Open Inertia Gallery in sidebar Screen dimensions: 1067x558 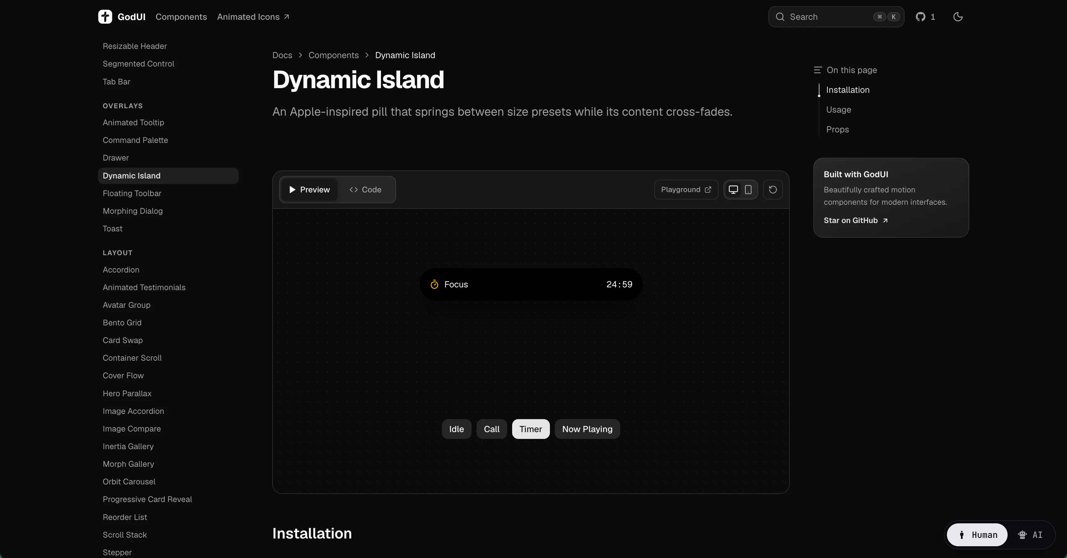click(x=128, y=446)
